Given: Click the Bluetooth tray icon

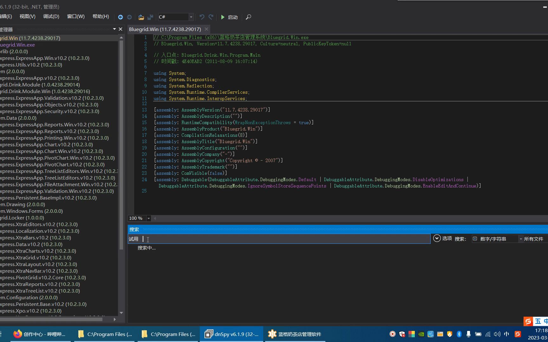Looking at the screenshot, I should (459, 334).
